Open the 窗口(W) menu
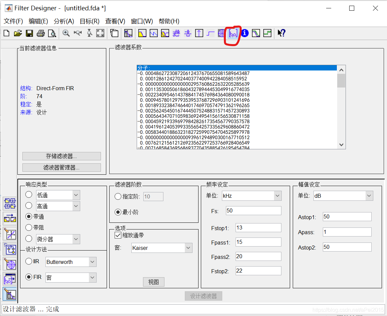 click(x=142, y=21)
